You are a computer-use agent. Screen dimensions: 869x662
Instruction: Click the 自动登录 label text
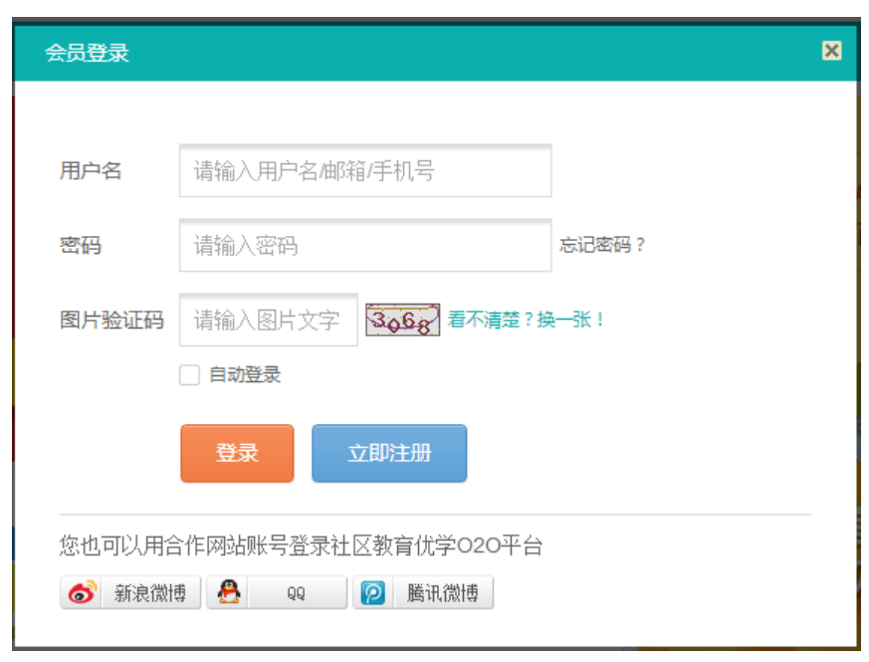[245, 375]
